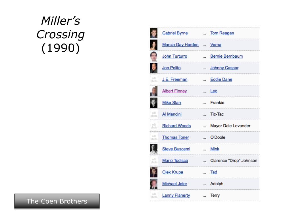Click add photo placeholder for Mario Todisco

[x=154, y=161]
